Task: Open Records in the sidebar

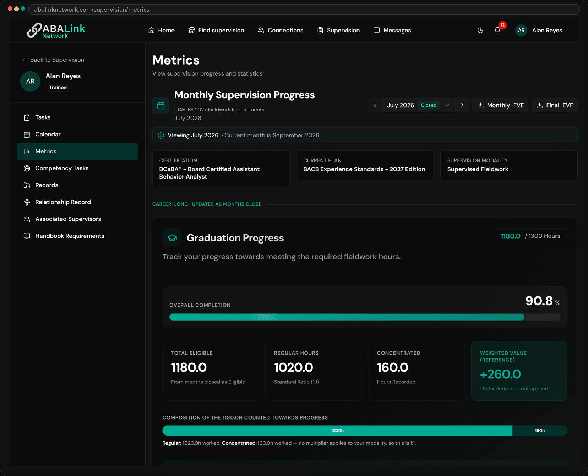Action: [77, 185]
